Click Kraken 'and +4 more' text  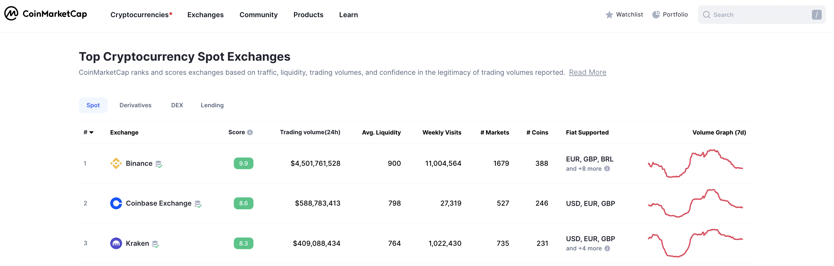click(583, 249)
